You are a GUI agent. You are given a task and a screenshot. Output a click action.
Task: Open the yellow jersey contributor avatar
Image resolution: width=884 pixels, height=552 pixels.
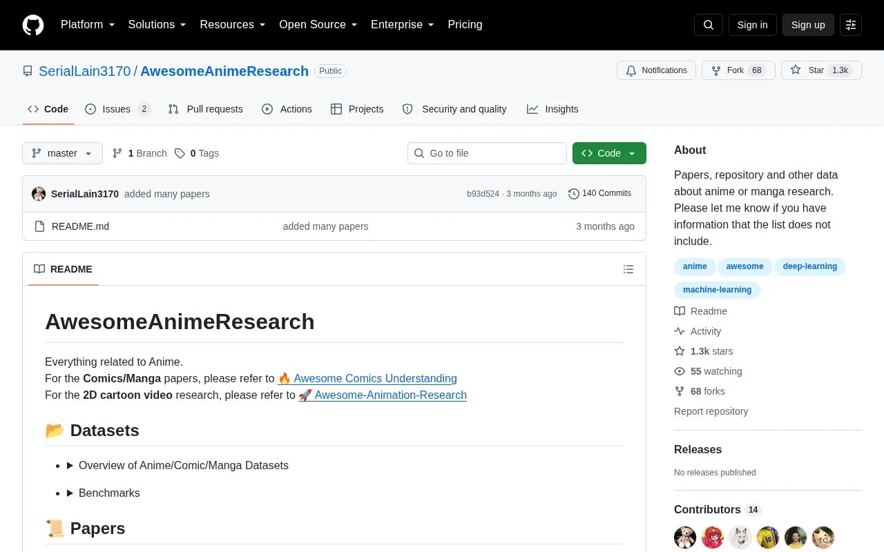click(768, 538)
